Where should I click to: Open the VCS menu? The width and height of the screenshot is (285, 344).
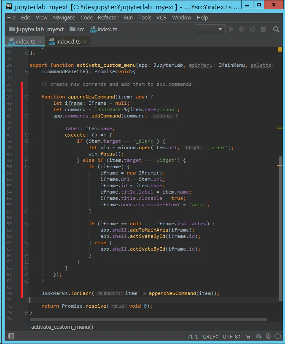pyautogui.click(x=161, y=18)
